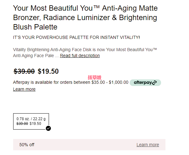Click the product title heading
The image size is (189, 155).
85,18
